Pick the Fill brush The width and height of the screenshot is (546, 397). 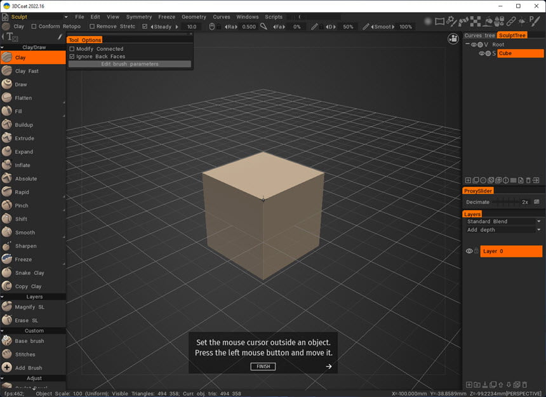tap(33, 111)
